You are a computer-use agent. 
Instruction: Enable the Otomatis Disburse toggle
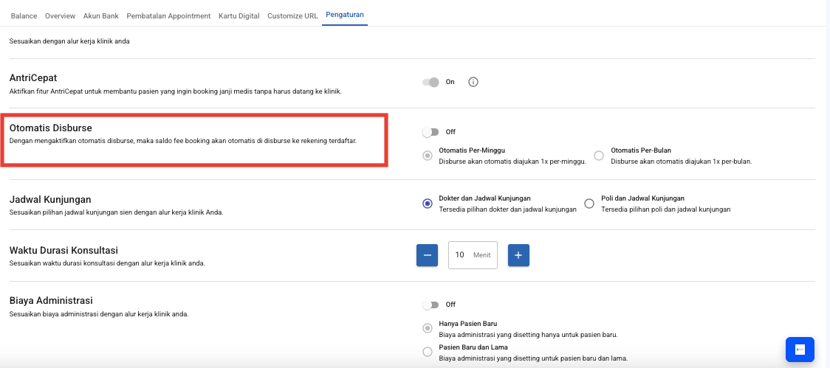[x=430, y=132]
